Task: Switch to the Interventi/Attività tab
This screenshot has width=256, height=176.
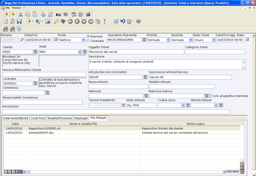Action: [x=16, y=118]
